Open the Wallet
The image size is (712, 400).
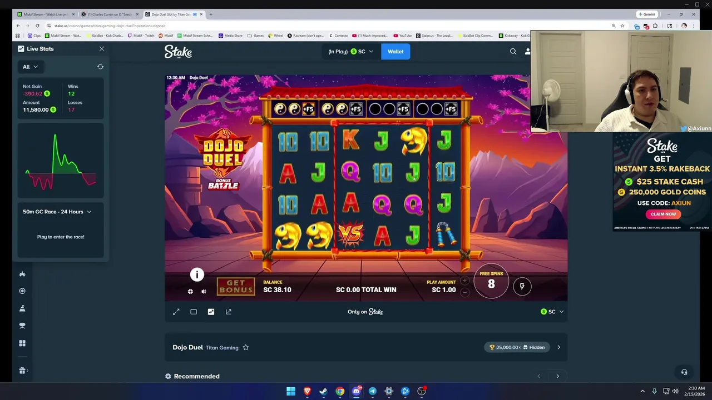coord(395,52)
